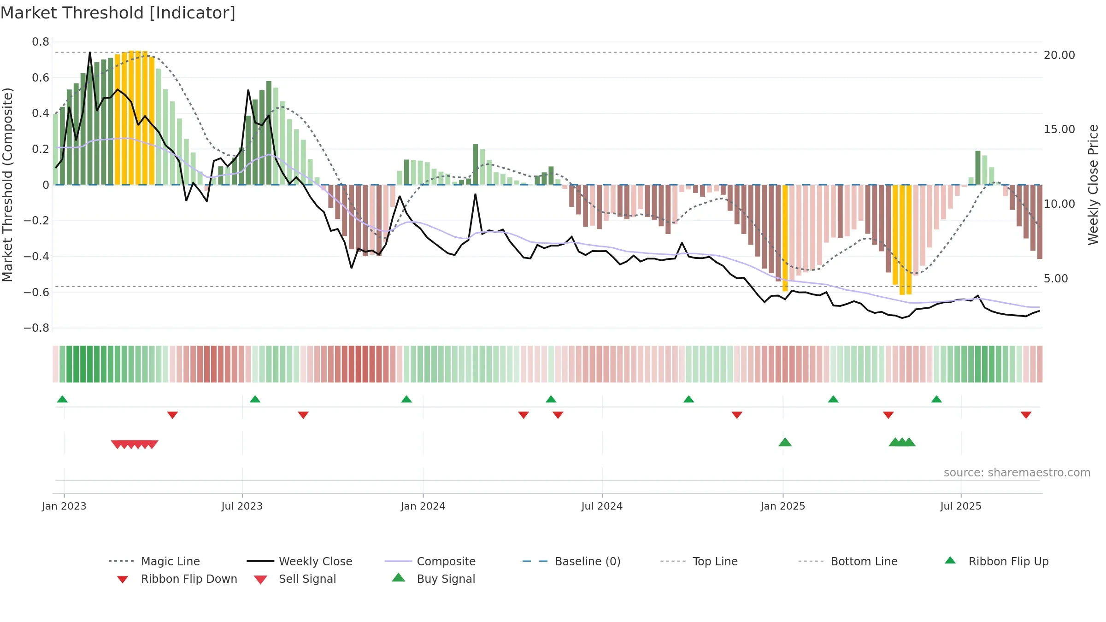Click the green flip-up triangle around October 2024
The height and width of the screenshot is (622, 1106).
tap(688, 399)
